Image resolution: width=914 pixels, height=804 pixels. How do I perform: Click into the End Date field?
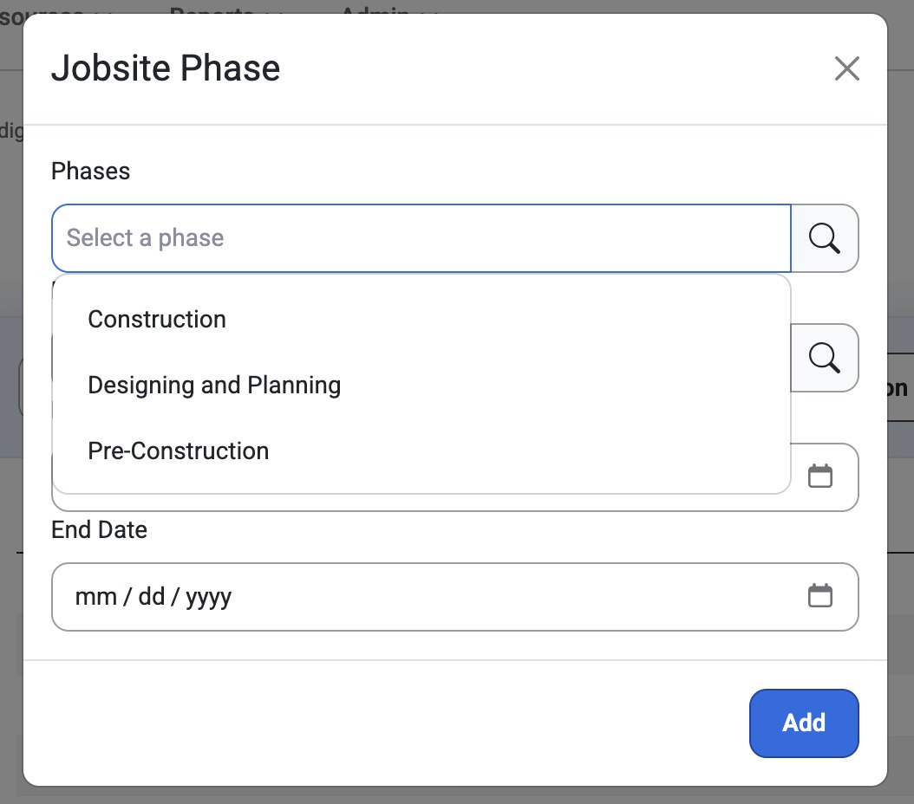pos(454,597)
